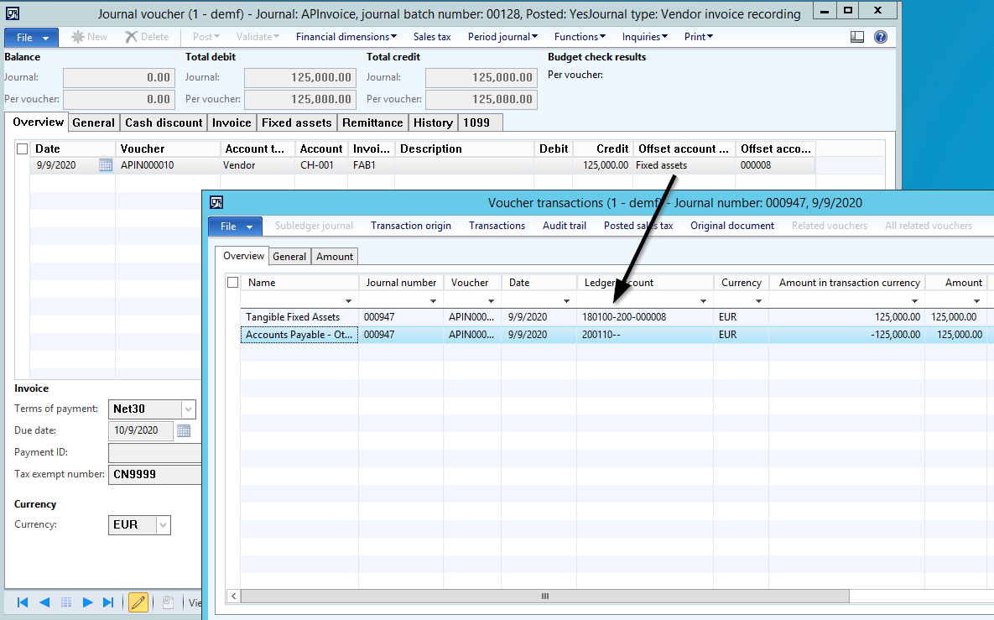This screenshot has height=620, width=994.
Task: Jump to the last record
Action: [x=108, y=602]
